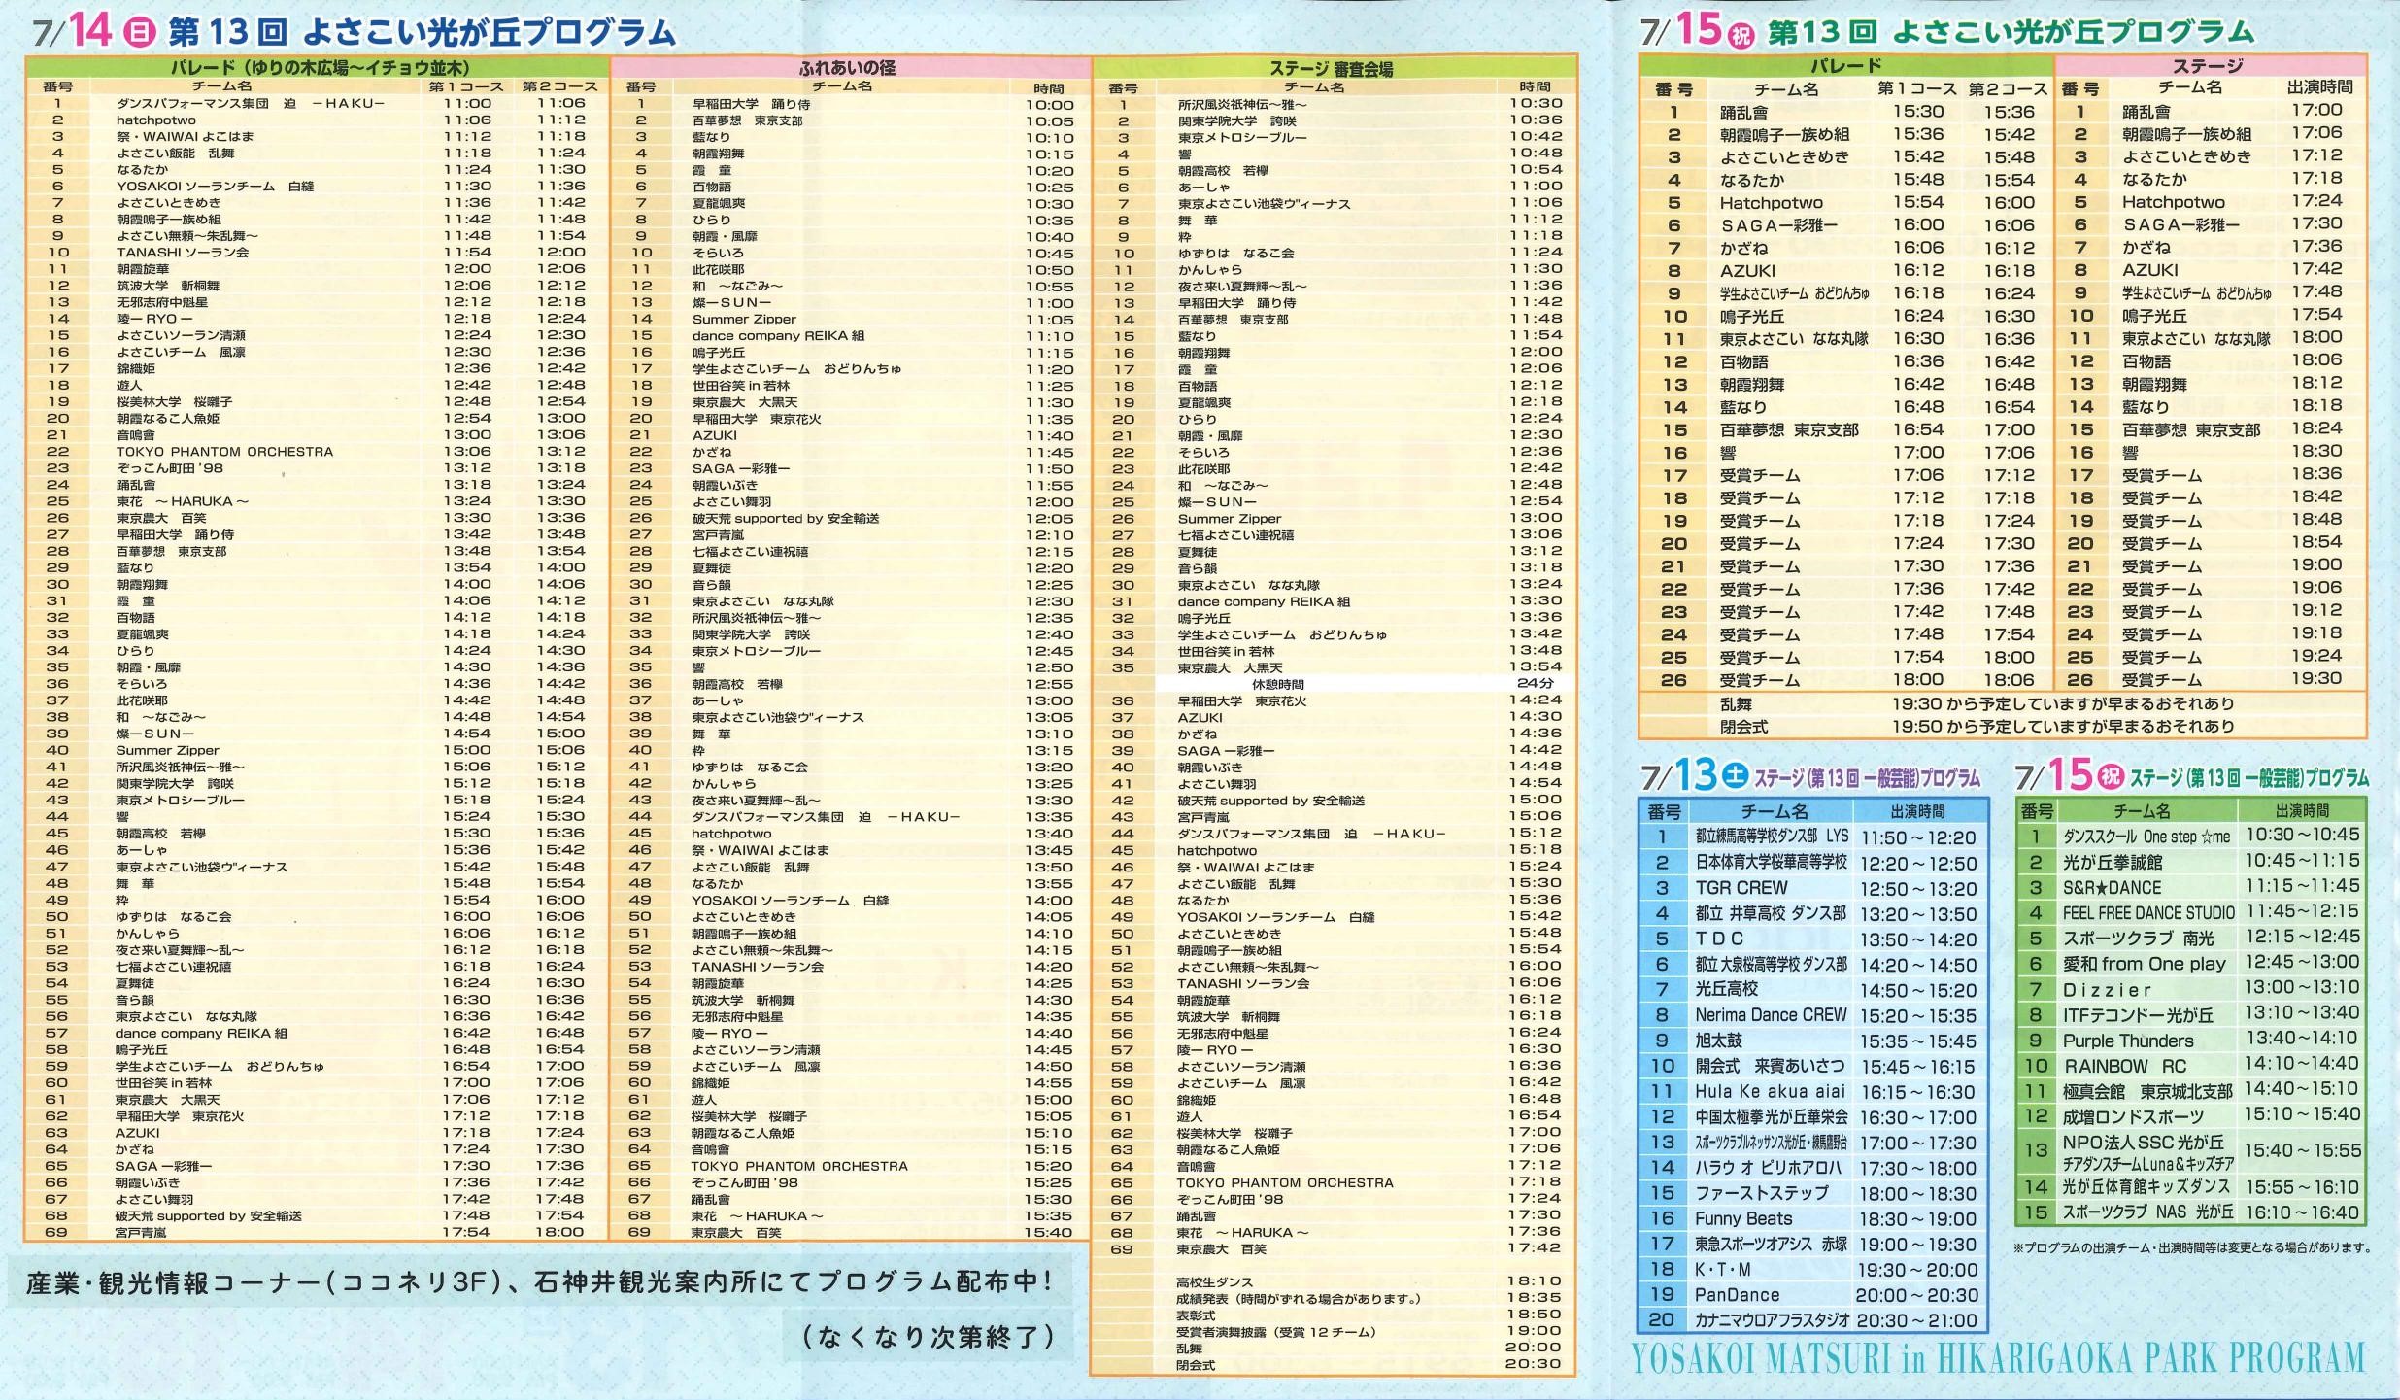
Task: Select 中国太極拳光が丘華栄会
Action: tap(1772, 1117)
